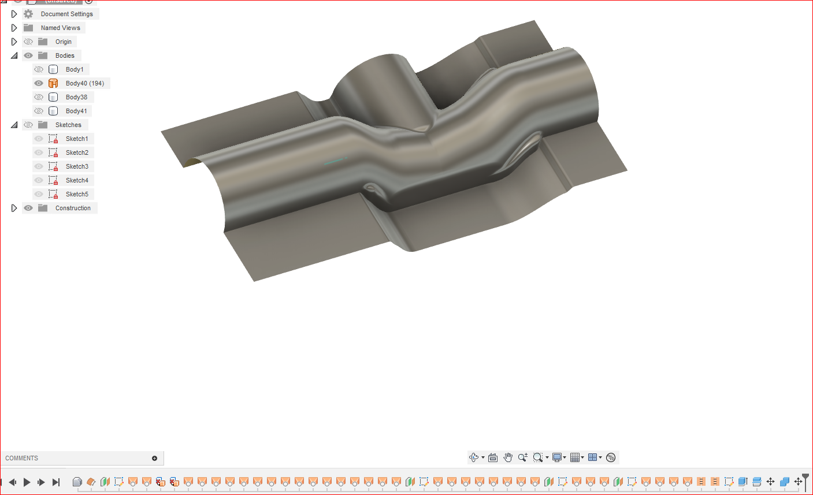This screenshot has height=495, width=813.
Task: Expand the Construction folder
Action: coord(14,208)
